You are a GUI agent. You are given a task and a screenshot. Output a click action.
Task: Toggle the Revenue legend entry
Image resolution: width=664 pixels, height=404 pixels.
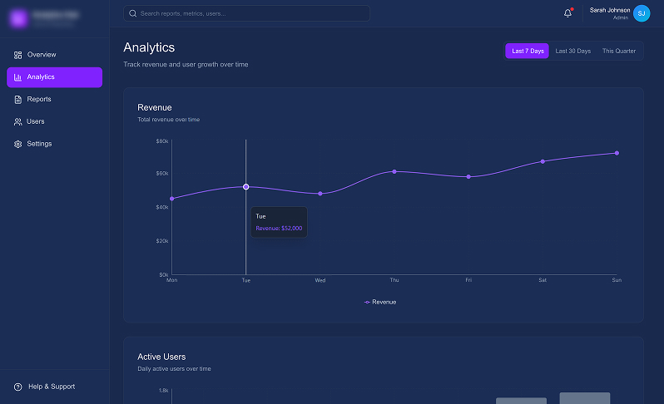[381, 302]
